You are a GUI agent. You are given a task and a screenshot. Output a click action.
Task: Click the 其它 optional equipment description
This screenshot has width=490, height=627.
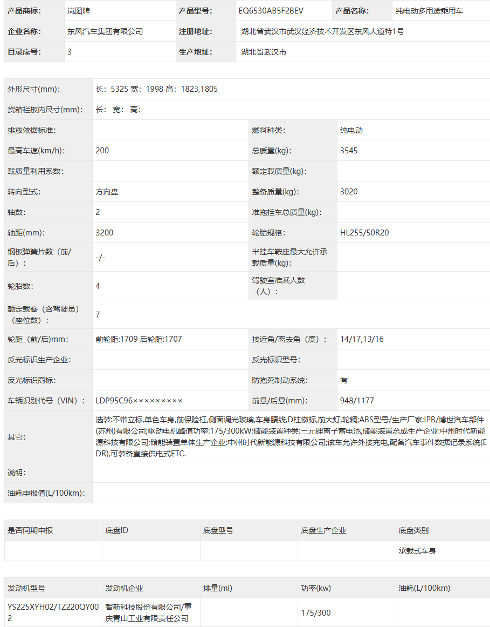(291, 437)
